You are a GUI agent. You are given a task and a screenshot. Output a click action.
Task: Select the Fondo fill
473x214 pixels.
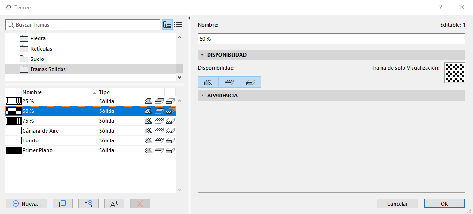click(91, 140)
